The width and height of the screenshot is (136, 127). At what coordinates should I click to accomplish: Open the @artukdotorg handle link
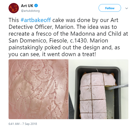click(30, 11)
